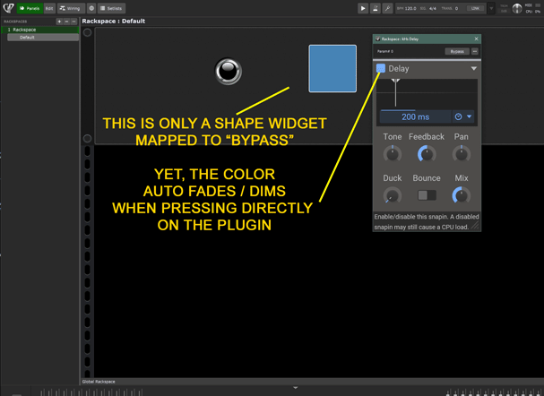The image size is (544, 396).
Task: Click the stop button in the top toolbar
Action: (375, 7)
